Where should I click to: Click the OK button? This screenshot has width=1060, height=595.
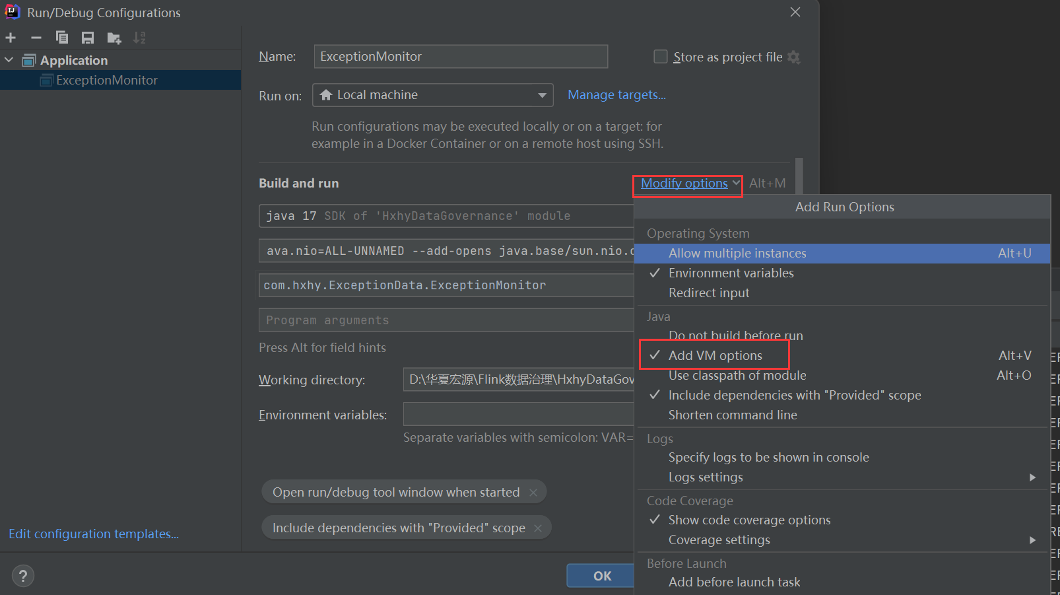pyautogui.click(x=600, y=575)
